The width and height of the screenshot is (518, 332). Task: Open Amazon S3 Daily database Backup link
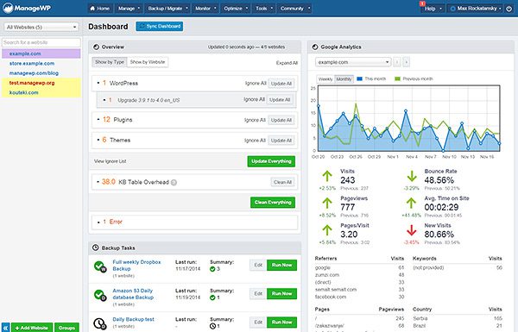click(x=133, y=294)
